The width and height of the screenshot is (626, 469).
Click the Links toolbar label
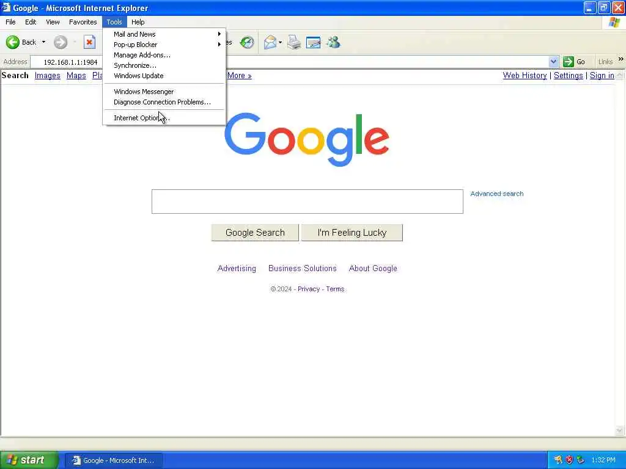pos(605,62)
